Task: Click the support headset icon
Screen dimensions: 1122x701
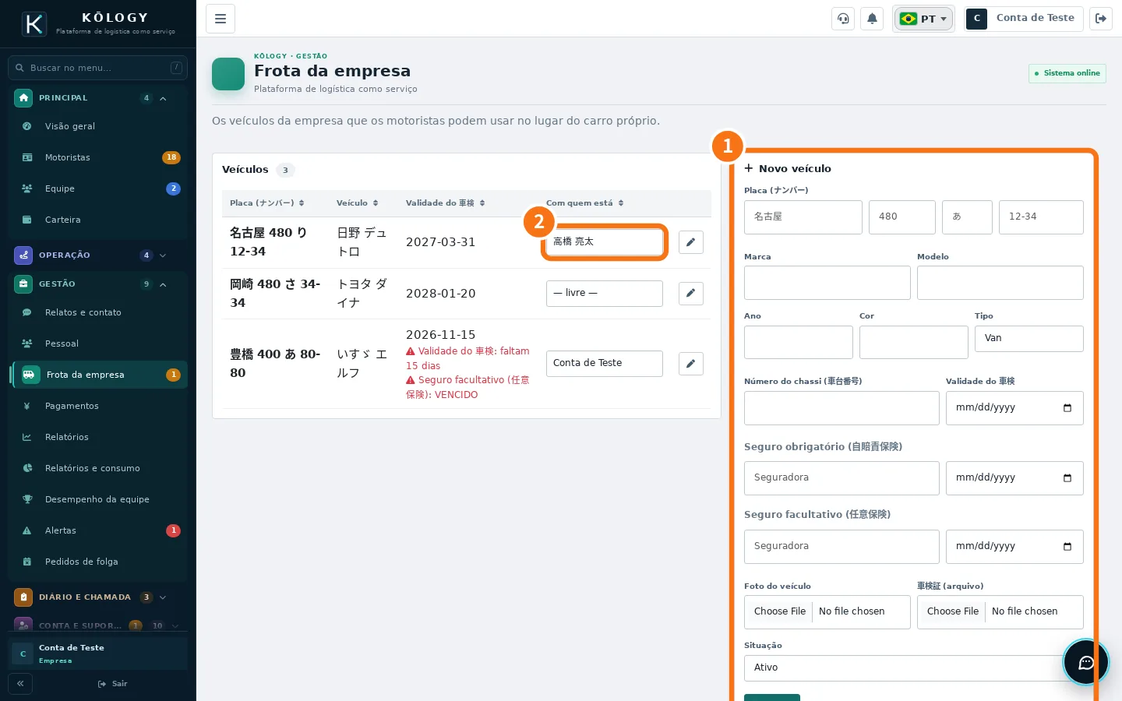Action: coord(843,19)
